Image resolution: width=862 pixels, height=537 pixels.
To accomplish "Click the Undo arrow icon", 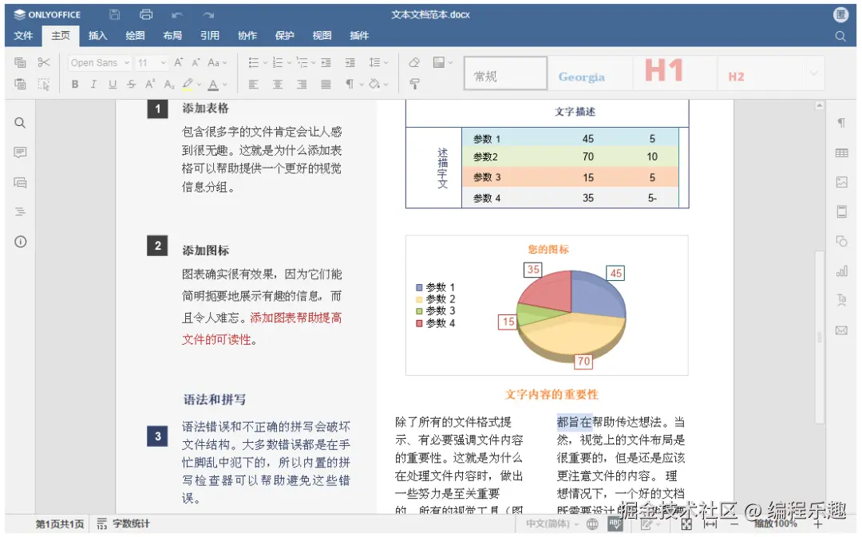I will [x=176, y=15].
